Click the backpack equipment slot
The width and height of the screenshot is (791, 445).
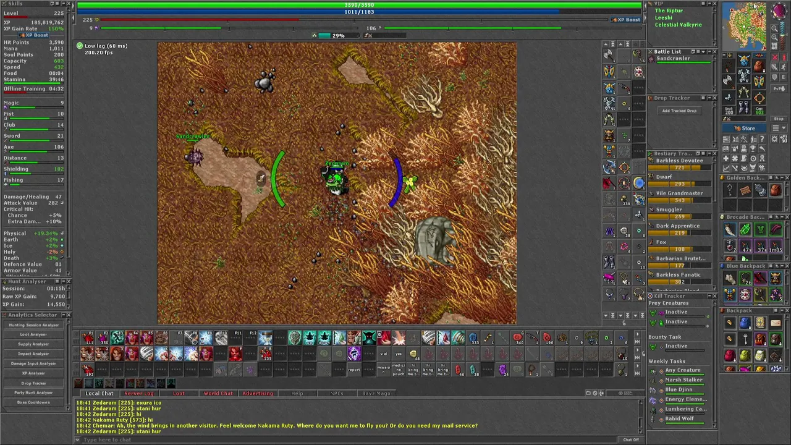click(x=759, y=66)
